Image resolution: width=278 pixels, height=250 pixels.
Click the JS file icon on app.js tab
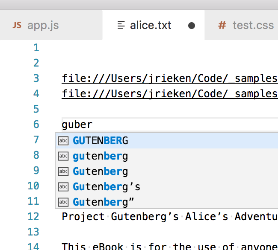click(x=17, y=25)
